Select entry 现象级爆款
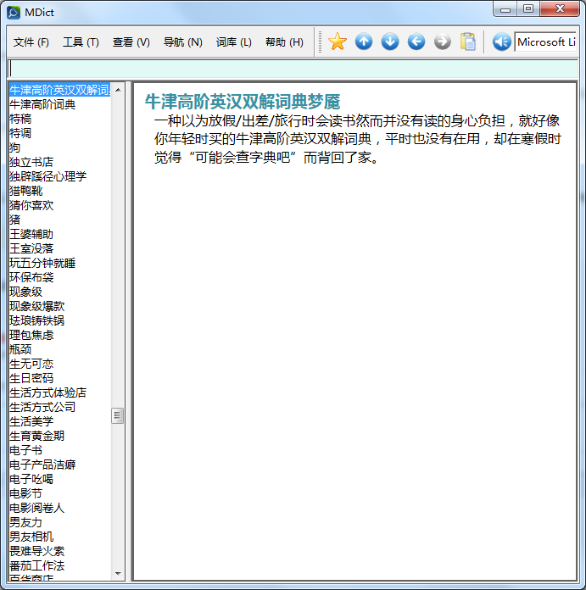Viewport: 586px width, 590px height. (x=36, y=306)
